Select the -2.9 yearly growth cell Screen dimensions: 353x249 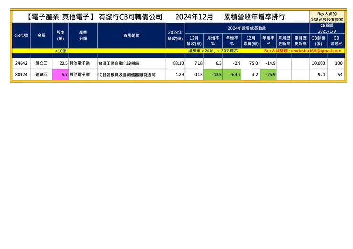pos(232,63)
